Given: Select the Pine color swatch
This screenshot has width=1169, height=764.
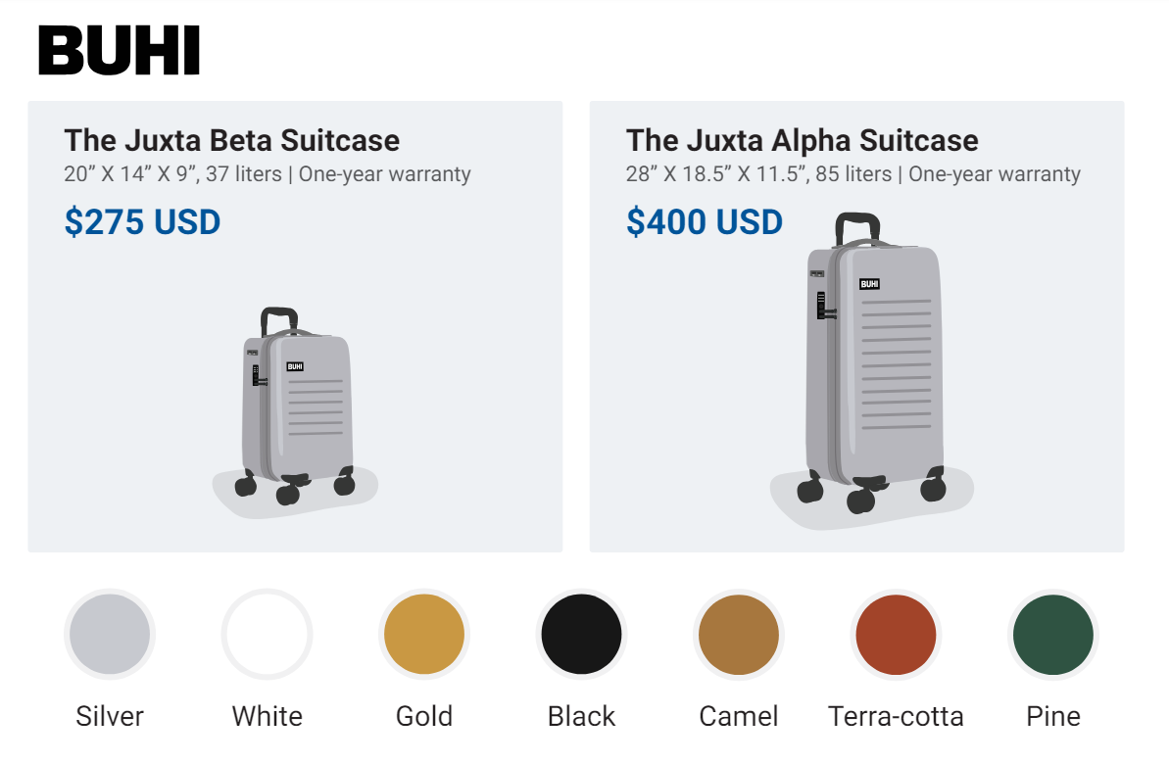Looking at the screenshot, I should tap(1053, 635).
